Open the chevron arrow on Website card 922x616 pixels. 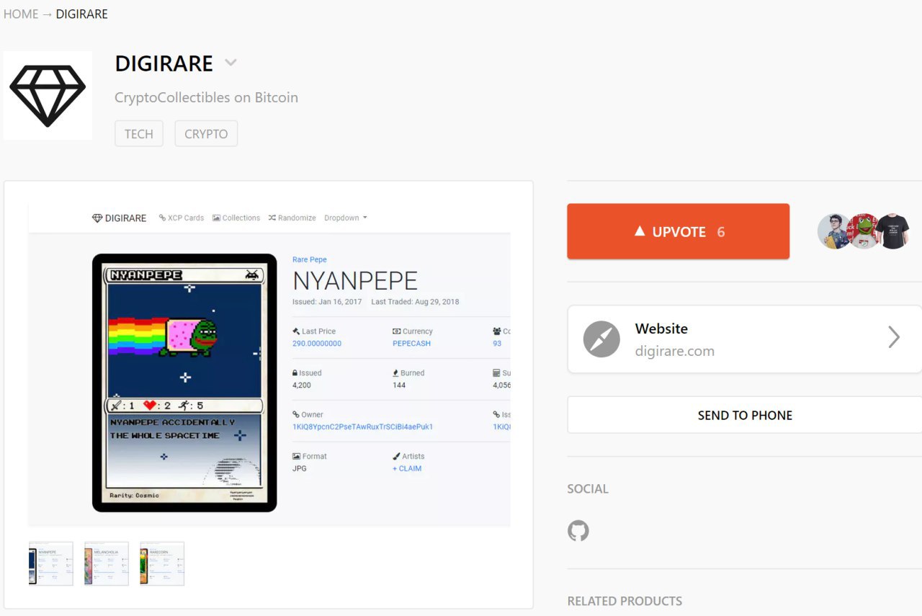[894, 337]
